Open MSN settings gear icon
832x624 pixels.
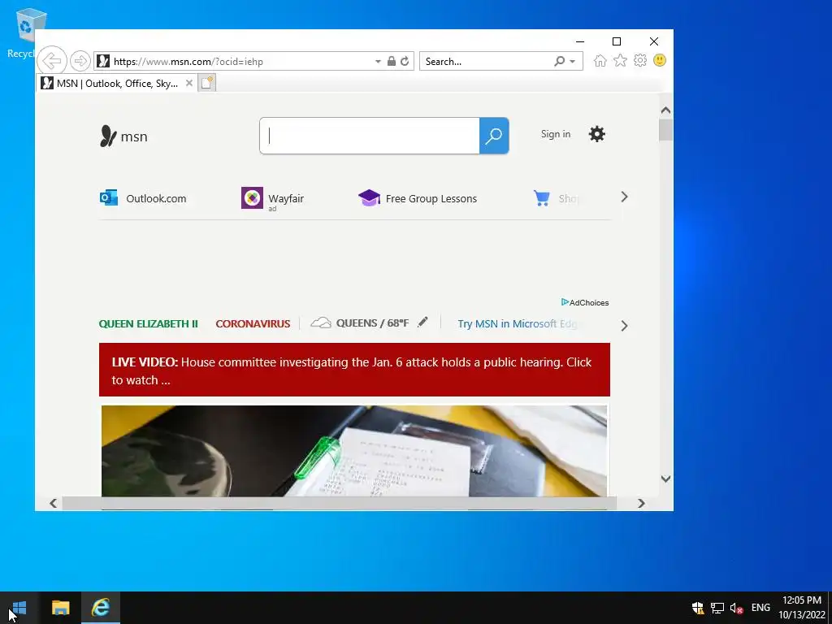click(x=597, y=134)
